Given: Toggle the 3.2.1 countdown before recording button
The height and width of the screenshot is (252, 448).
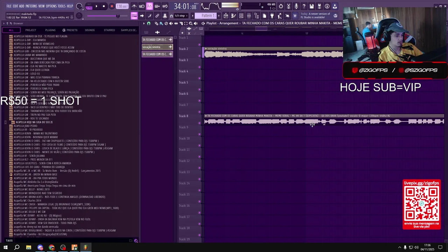Looking at the screenshot, I should click(x=149, y=6).
